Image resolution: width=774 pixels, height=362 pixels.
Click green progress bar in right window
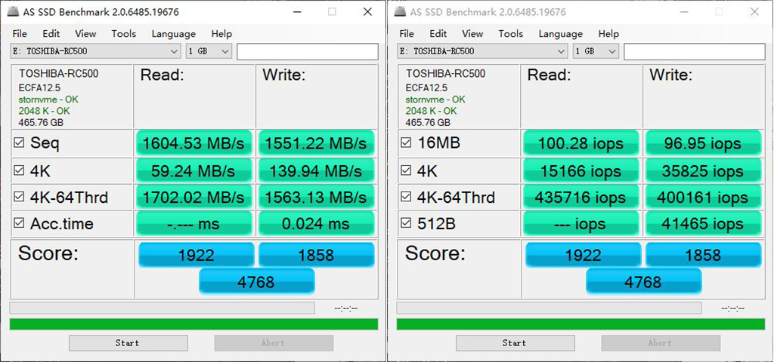pos(580,324)
